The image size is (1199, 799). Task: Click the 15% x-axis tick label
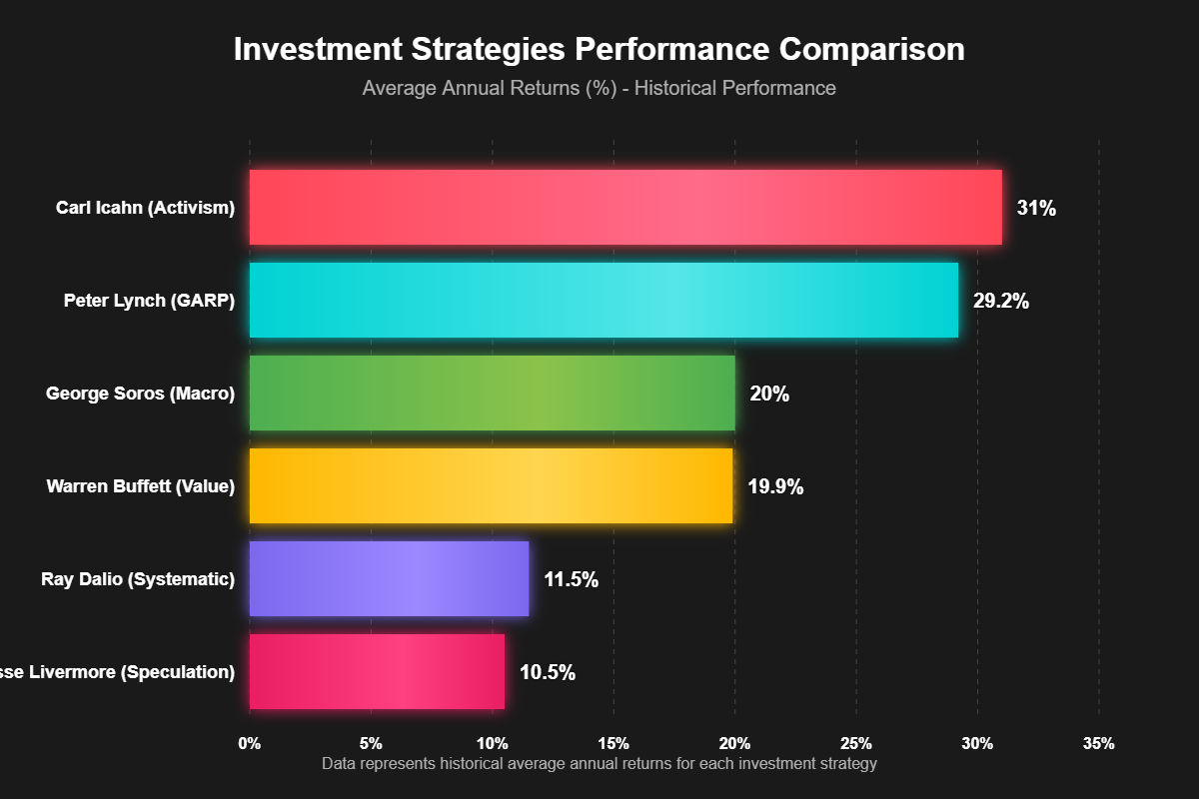[613, 744]
